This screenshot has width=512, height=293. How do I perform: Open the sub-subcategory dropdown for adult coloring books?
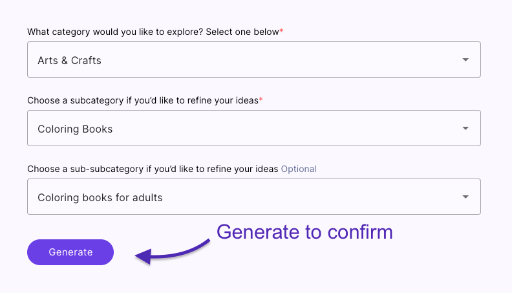point(253,197)
